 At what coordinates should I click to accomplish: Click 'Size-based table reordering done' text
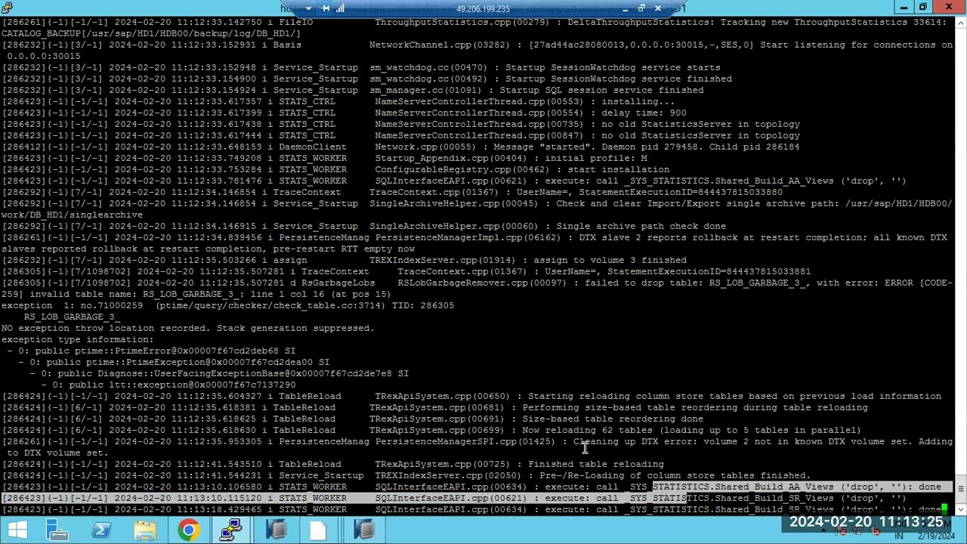613,419
